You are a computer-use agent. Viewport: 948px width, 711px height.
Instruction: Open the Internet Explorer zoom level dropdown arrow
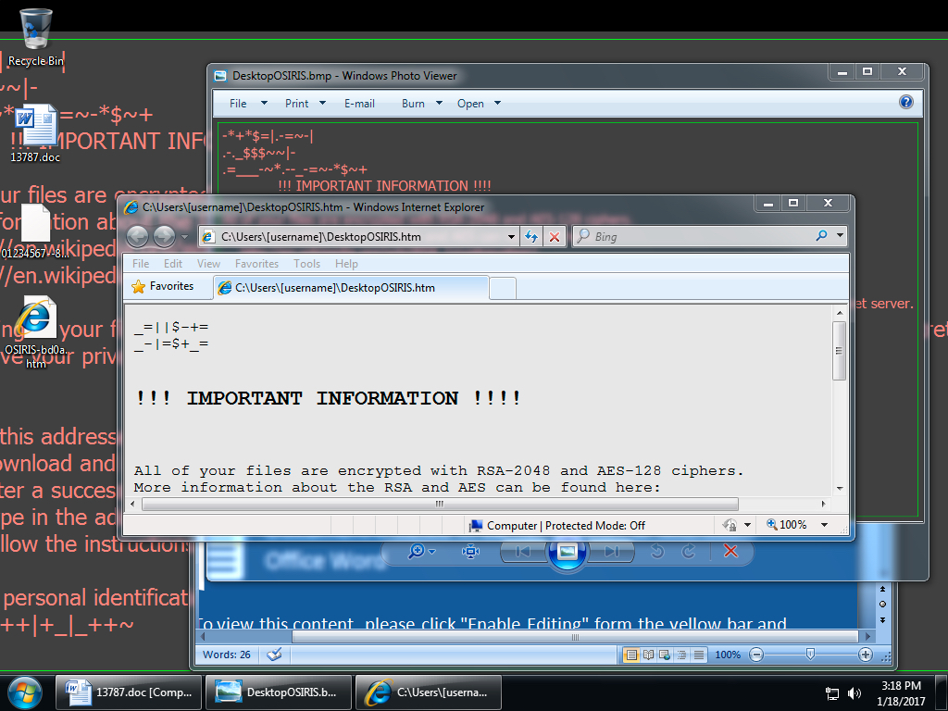824,525
